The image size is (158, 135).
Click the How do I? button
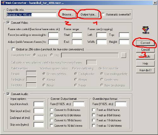point(145,70)
